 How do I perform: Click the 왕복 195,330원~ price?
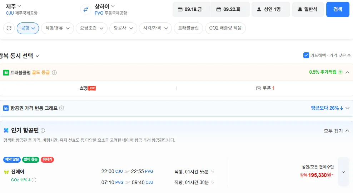pos(317,175)
